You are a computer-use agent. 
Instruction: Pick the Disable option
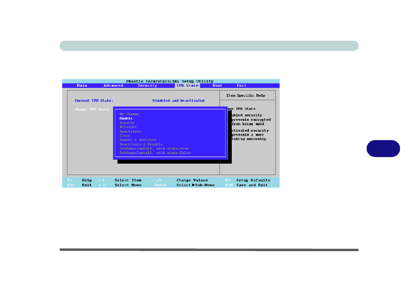click(x=127, y=122)
